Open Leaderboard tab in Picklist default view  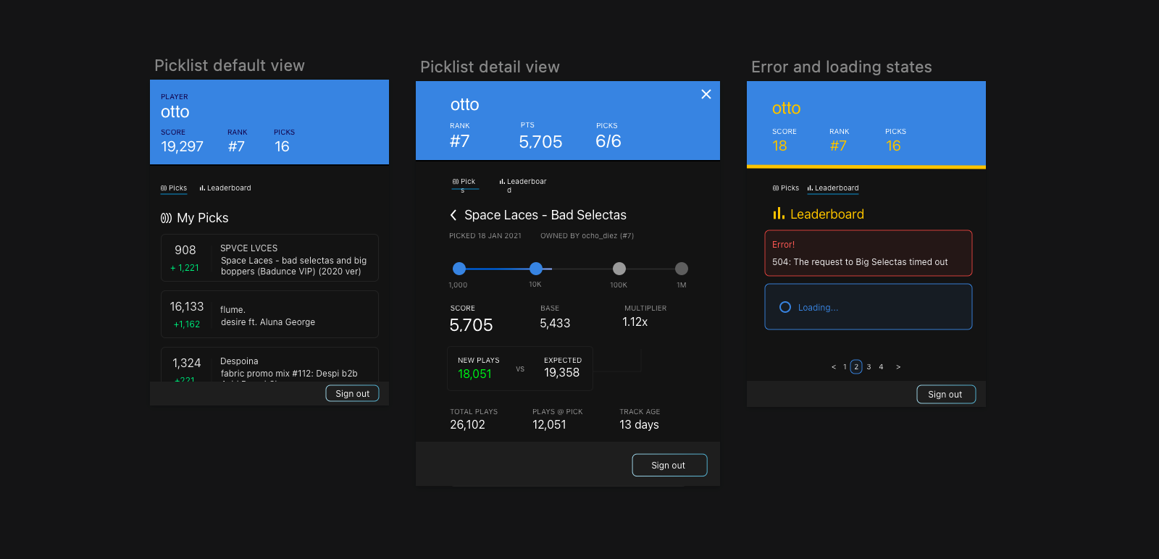(x=225, y=188)
